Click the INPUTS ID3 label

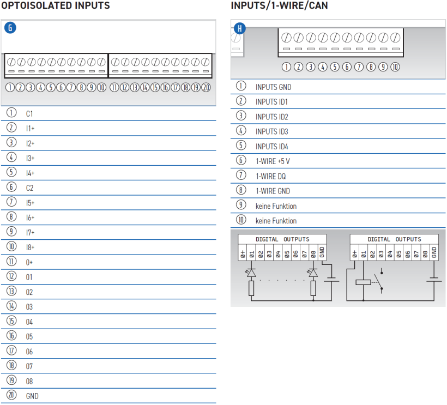(271, 131)
